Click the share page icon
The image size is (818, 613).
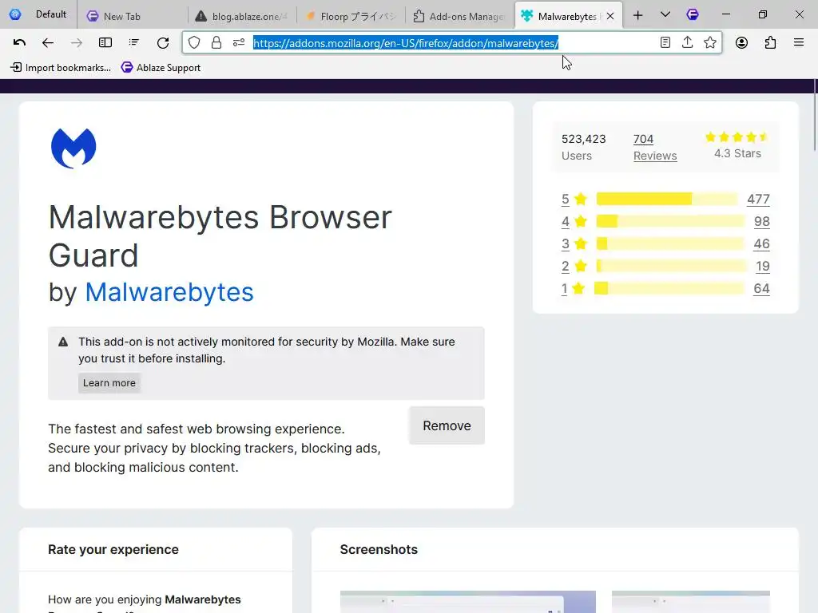pos(688,43)
